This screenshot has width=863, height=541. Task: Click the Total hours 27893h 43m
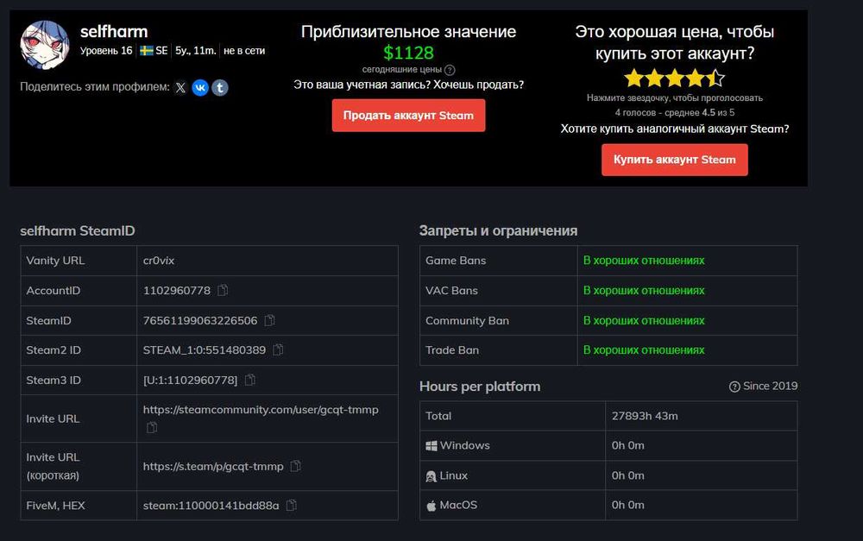click(645, 416)
